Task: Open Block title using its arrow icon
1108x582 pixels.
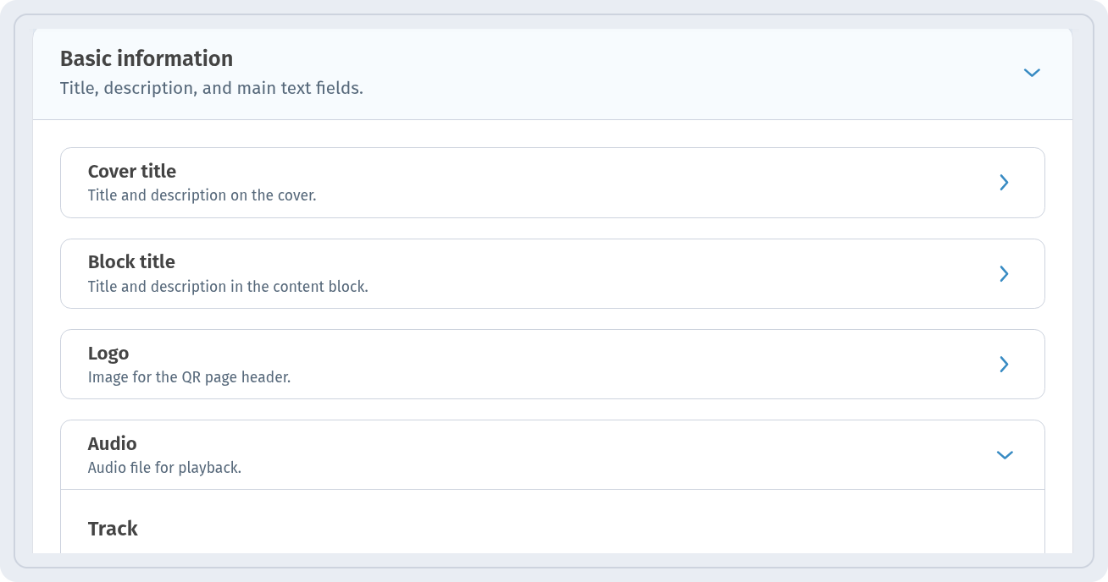Action: pyautogui.click(x=1004, y=273)
